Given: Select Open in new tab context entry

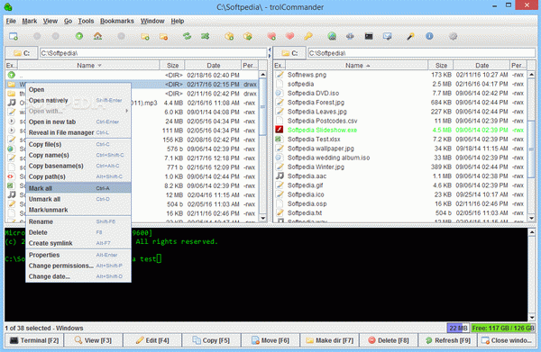Looking at the screenshot, I should point(78,122).
